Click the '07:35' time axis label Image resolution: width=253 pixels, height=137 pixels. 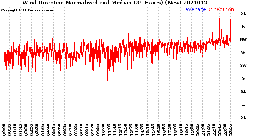(x=76, y=130)
